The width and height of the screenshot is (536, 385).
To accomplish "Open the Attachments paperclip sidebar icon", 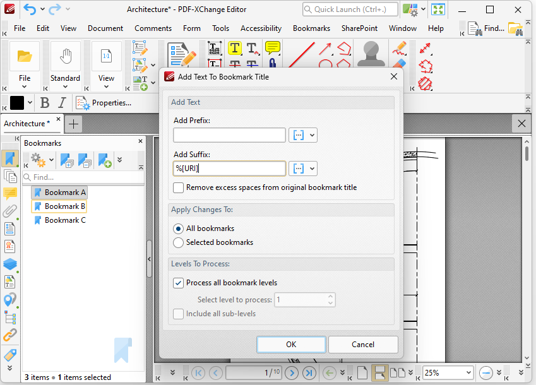I will [x=10, y=211].
